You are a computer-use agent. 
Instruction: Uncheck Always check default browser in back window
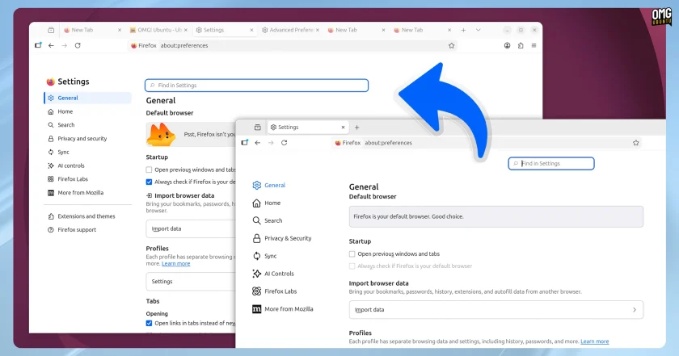click(x=149, y=182)
